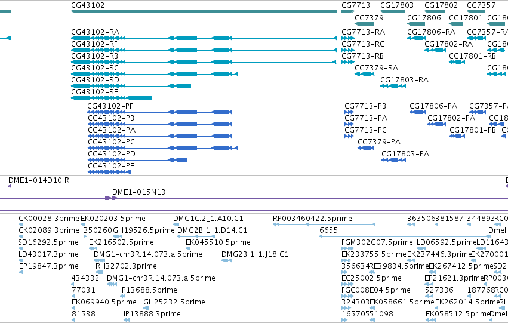Select protein label CG43102-PC
Screen dimensions: 508x323
[x=111, y=142]
